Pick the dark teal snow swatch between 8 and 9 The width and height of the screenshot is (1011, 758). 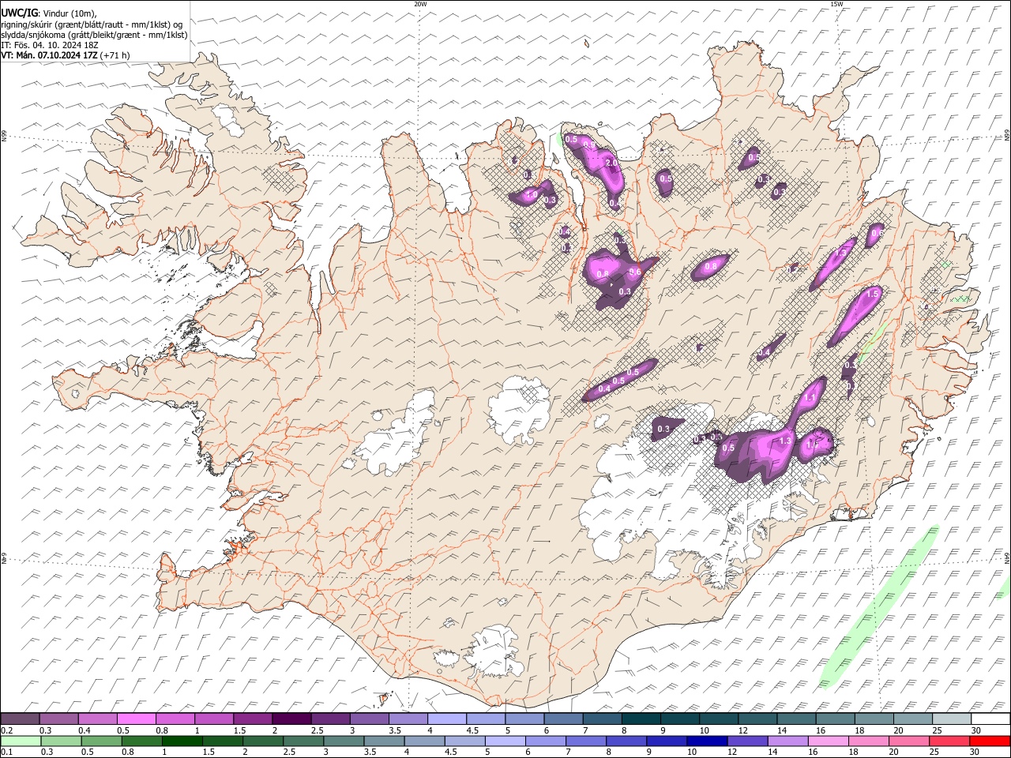[641, 719]
